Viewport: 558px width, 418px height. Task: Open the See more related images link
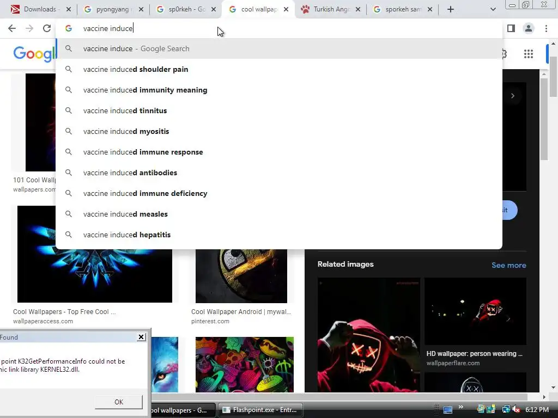click(x=508, y=265)
